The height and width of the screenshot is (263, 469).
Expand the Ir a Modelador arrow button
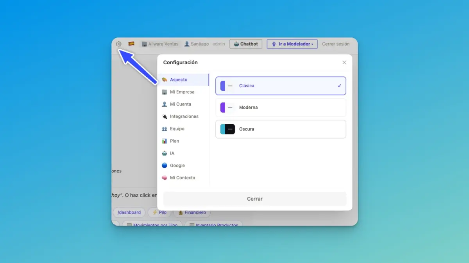click(292, 44)
